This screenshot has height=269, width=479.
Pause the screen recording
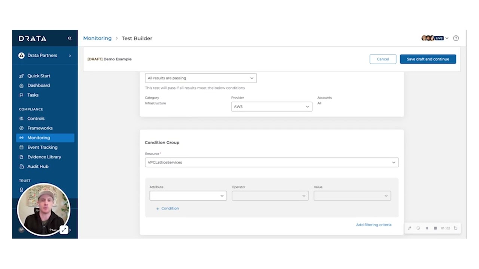427,228
